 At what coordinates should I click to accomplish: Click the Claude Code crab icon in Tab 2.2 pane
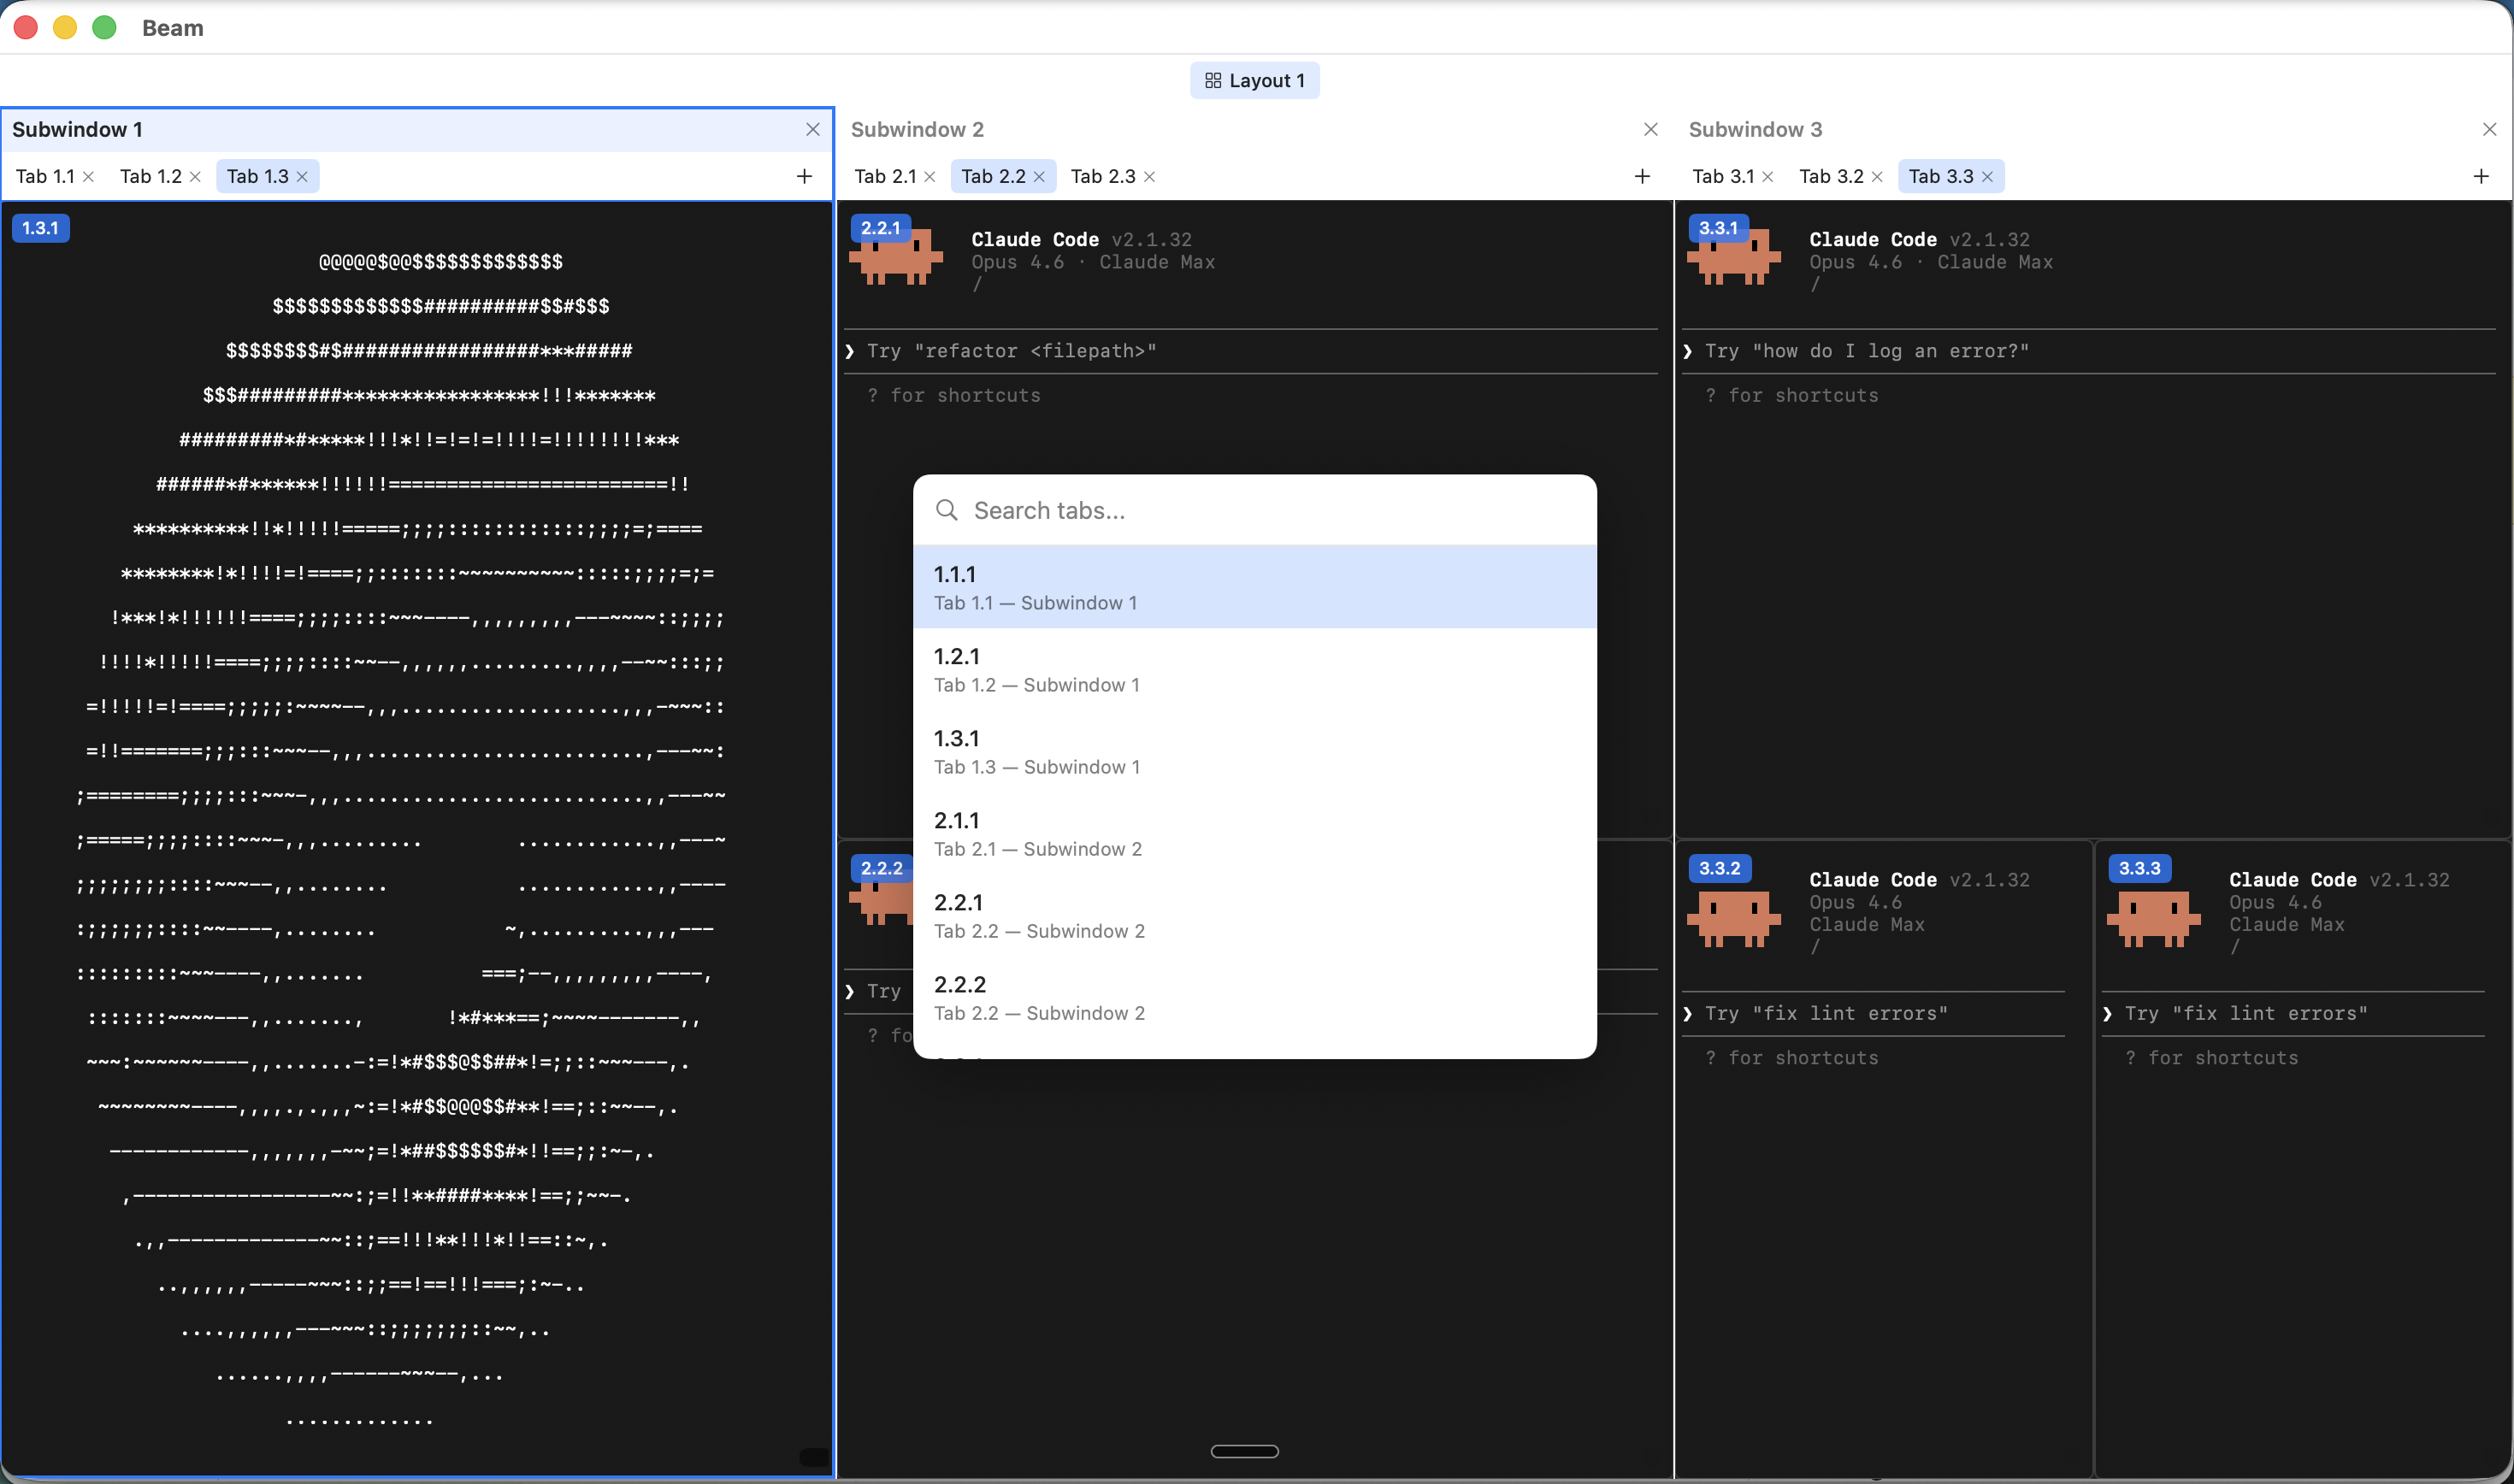pos(895,258)
